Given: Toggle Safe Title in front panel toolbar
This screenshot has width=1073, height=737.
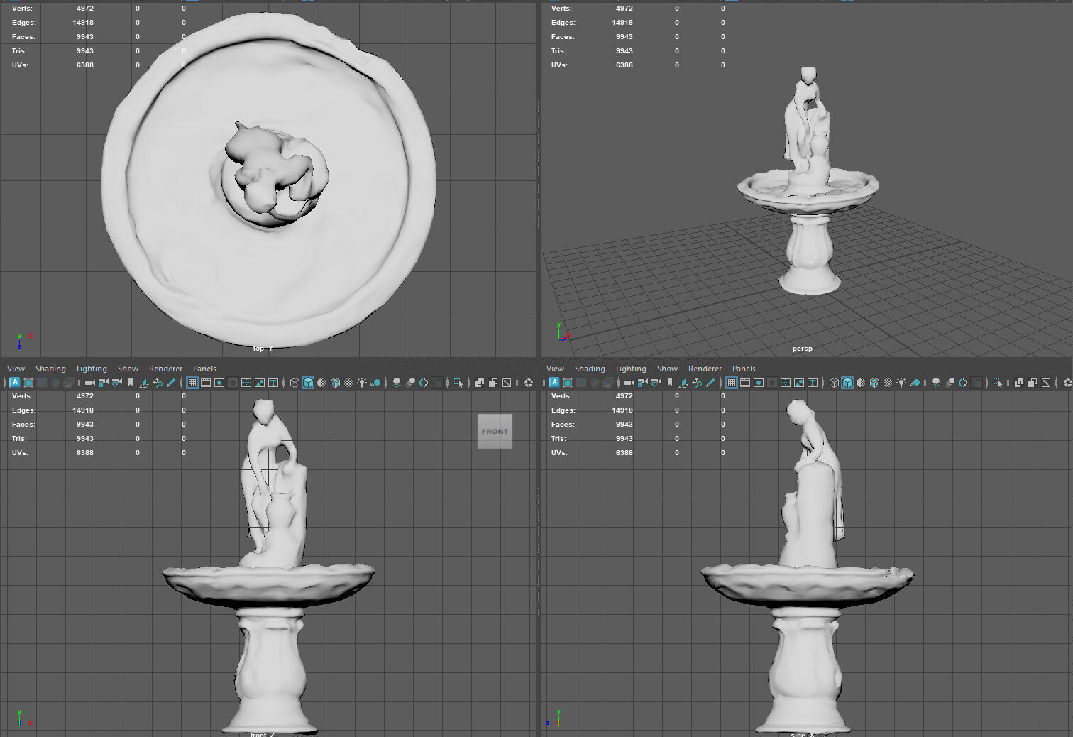Looking at the screenshot, I should click(273, 383).
